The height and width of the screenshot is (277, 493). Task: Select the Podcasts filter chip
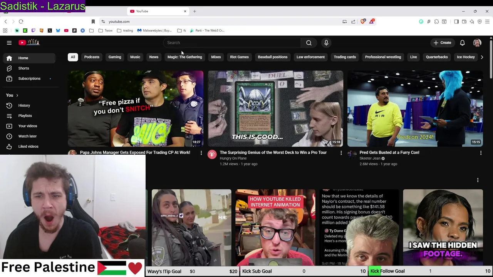[x=92, y=57]
